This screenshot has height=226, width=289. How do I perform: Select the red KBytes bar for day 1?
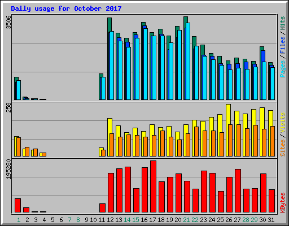click(x=17, y=206)
